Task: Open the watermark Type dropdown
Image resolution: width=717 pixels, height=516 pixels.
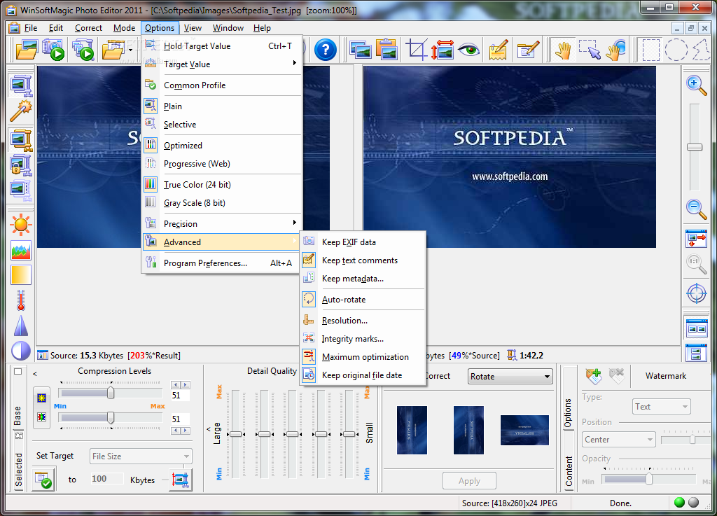Action: click(x=661, y=407)
